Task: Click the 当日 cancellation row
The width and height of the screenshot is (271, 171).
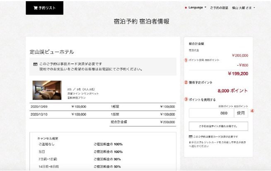Action: pos(80,152)
